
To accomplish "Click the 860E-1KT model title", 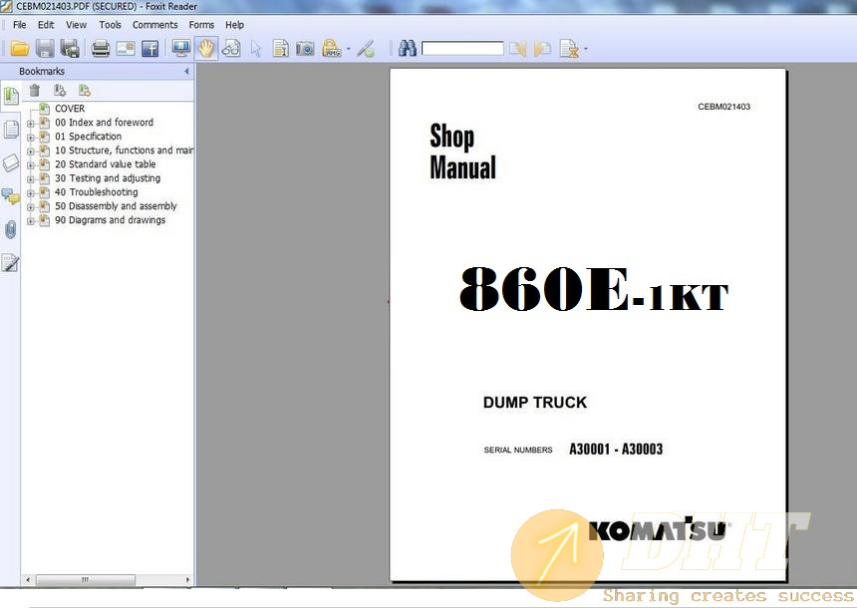I will 594,289.
